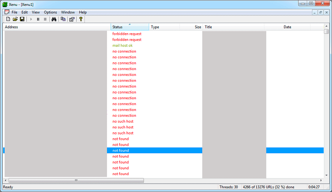Viewport: 332px width, 192px height.
Task: Open the Edit menu
Action: point(25,12)
